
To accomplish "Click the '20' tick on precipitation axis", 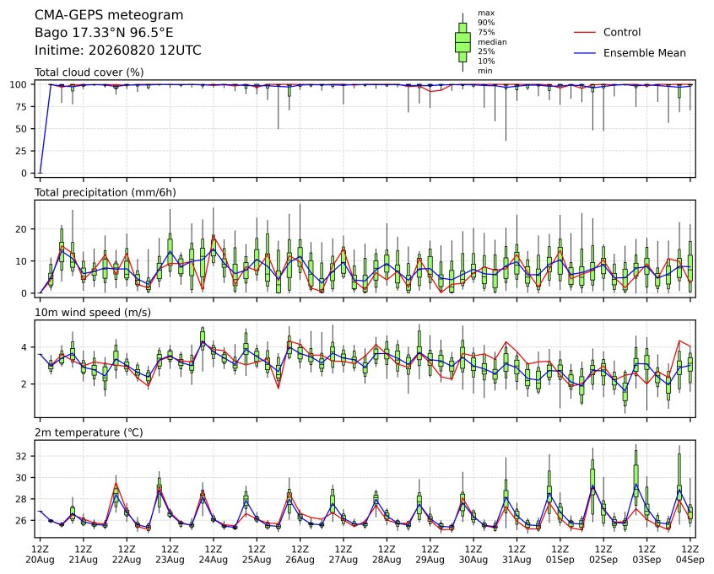I will tap(22, 229).
